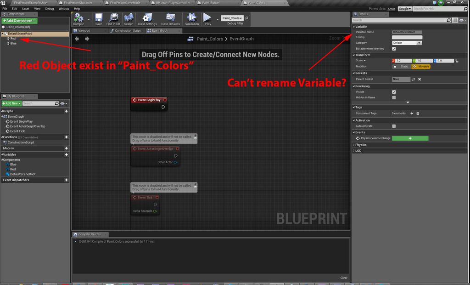Open Class Defaults in the toolbar
470x285 pixels.
point(170,18)
